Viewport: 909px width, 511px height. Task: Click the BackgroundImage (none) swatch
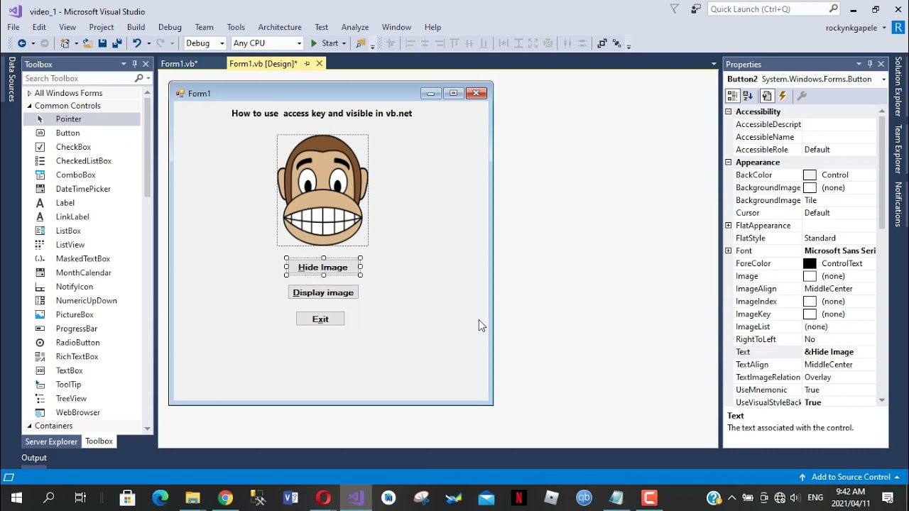coord(810,188)
